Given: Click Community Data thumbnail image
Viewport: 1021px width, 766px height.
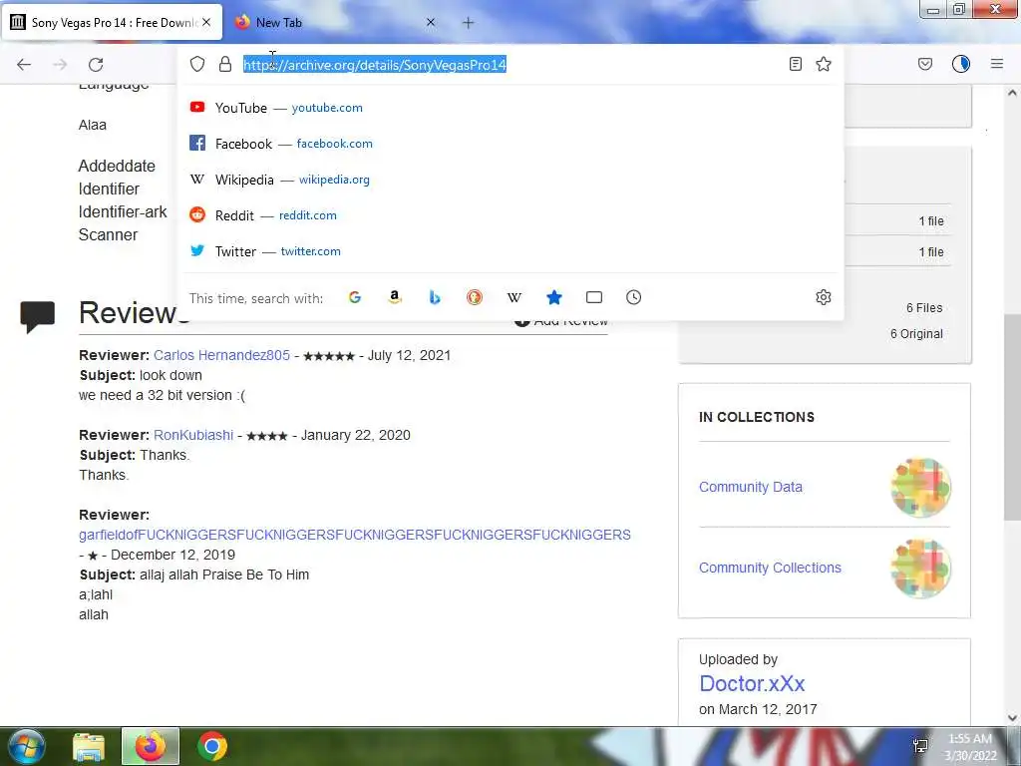Looking at the screenshot, I should point(920,488).
